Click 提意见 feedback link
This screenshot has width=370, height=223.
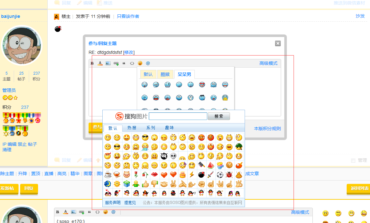click(x=130, y=203)
